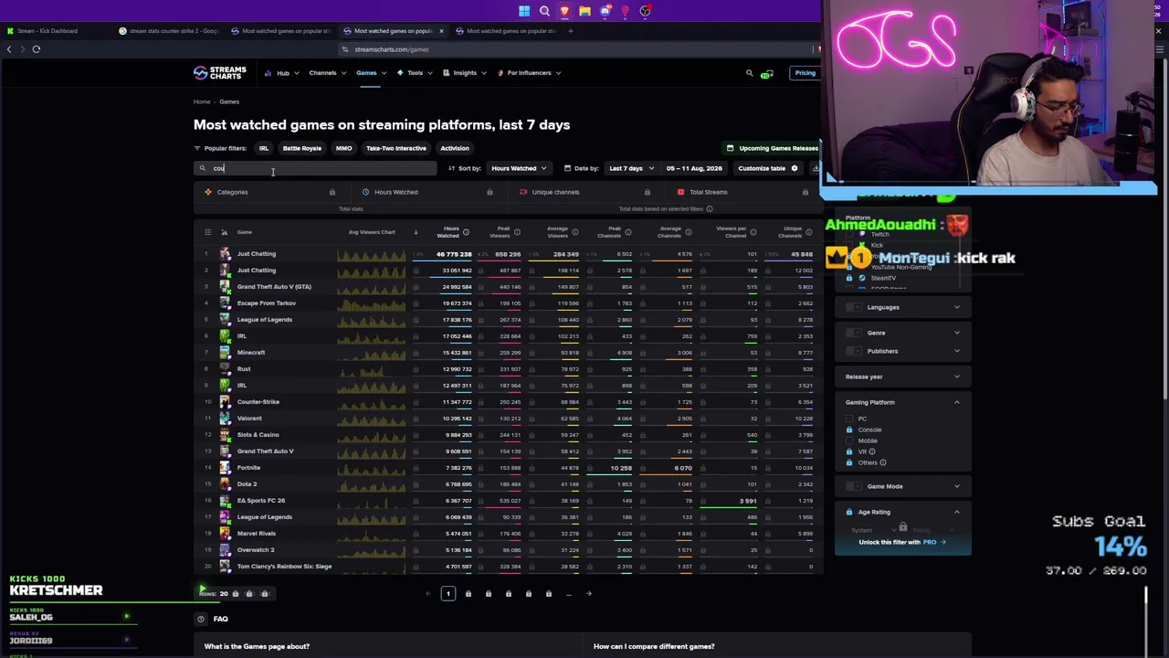Click the download table icon
The width and height of the screenshot is (1169, 658).
coord(816,168)
